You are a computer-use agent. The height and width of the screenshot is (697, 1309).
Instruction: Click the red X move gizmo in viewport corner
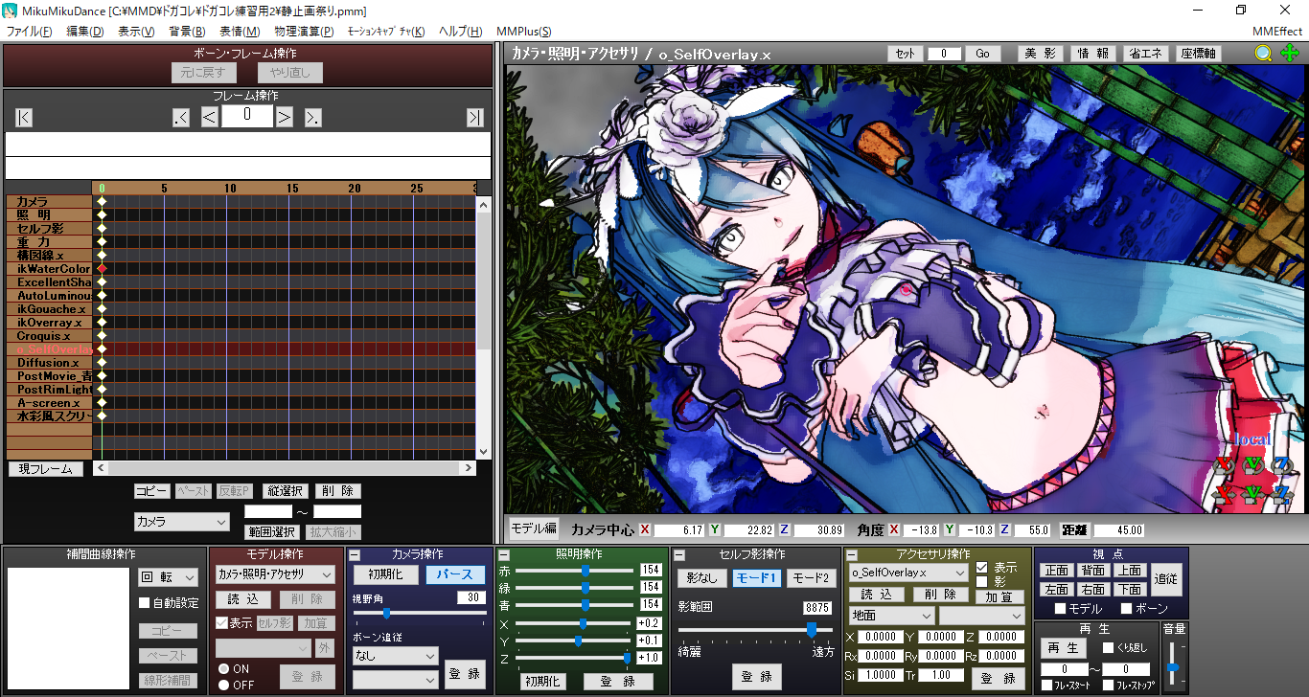(x=1223, y=494)
